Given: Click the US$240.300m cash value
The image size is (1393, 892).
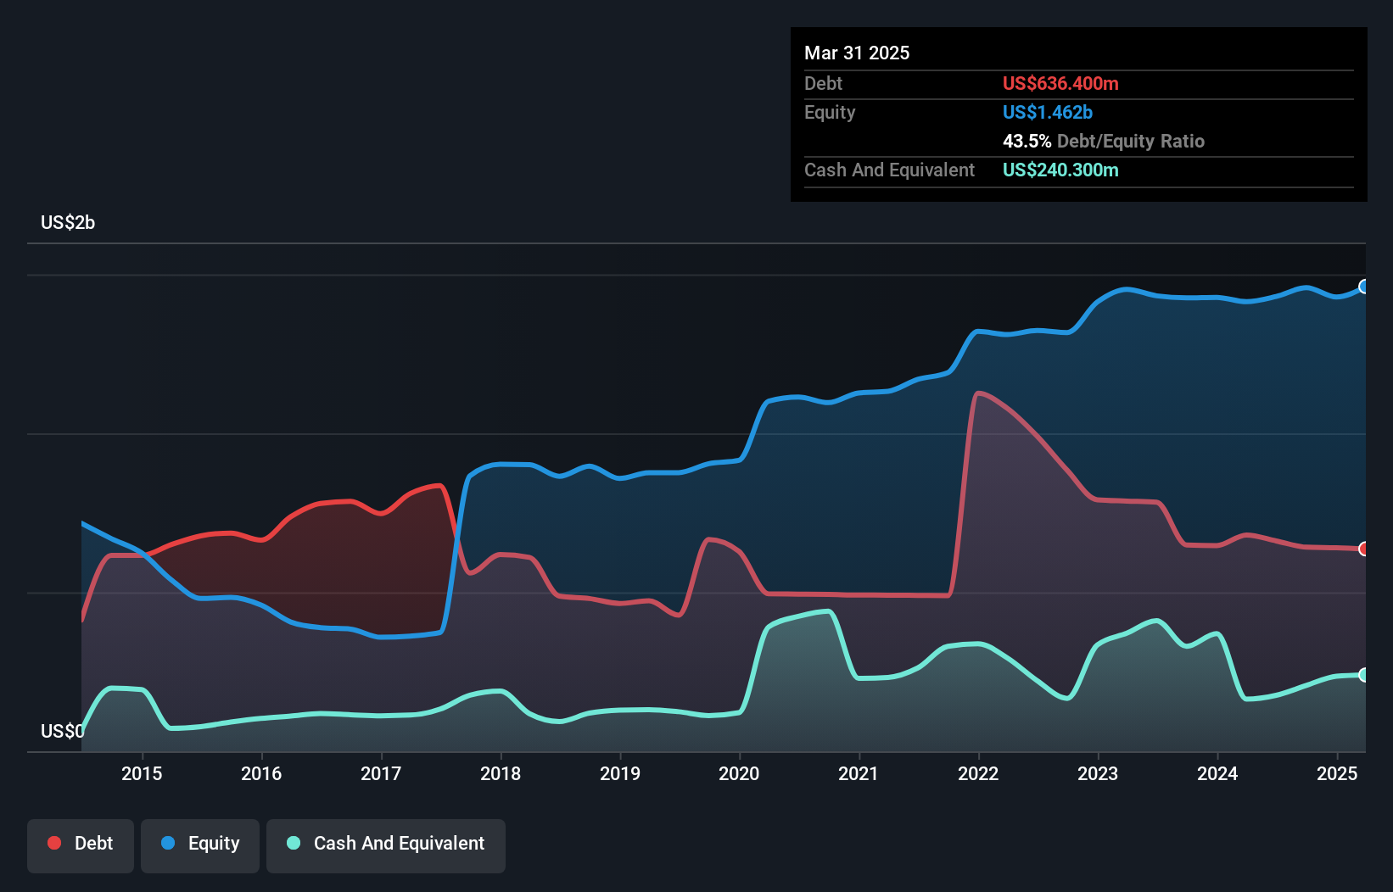Looking at the screenshot, I should (x=1060, y=170).
